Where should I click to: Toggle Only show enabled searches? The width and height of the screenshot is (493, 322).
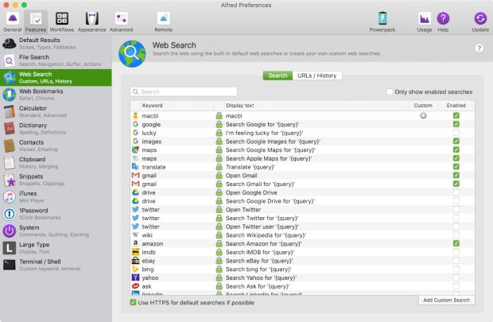(390, 91)
